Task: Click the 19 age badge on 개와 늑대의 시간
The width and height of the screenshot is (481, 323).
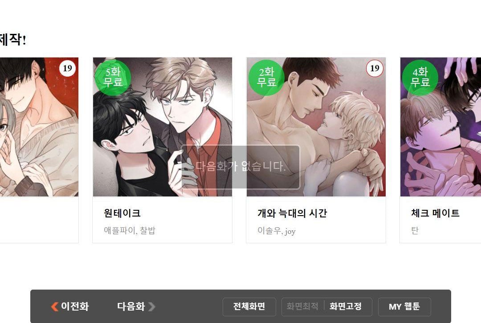Action: tap(375, 68)
